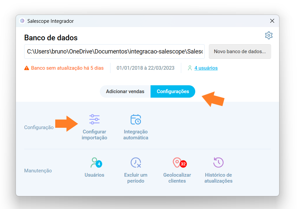Click the date range 01/01/2018 à 22/03/2023

(x=146, y=68)
